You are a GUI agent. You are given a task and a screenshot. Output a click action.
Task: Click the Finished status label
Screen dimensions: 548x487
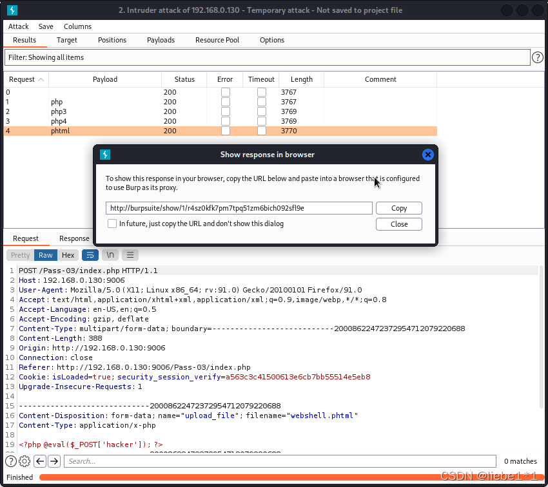point(19,477)
